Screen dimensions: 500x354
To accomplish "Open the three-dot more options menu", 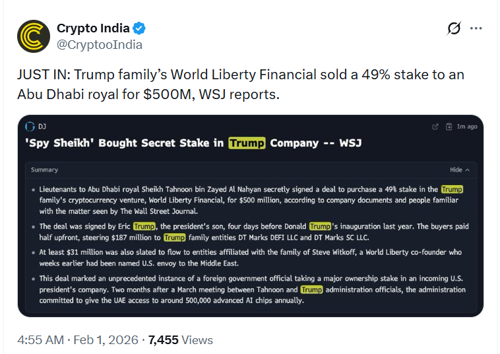I will point(476,28).
